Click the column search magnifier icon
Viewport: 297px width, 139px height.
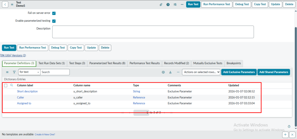click(x=12, y=85)
